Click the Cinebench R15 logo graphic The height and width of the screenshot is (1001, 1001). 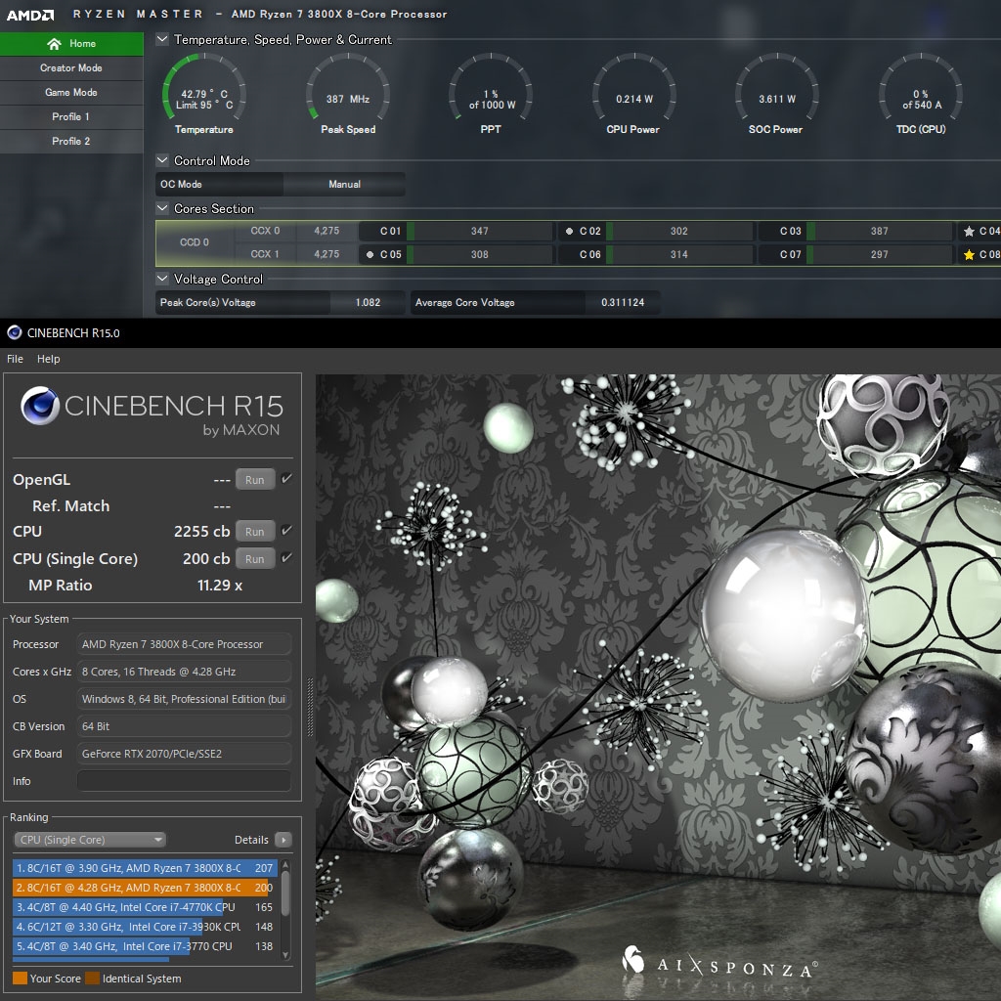coord(41,404)
